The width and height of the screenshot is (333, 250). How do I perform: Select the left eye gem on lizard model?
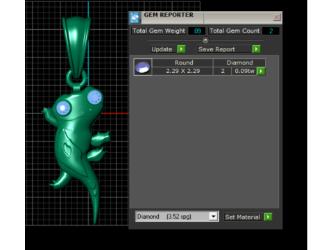point(64,108)
